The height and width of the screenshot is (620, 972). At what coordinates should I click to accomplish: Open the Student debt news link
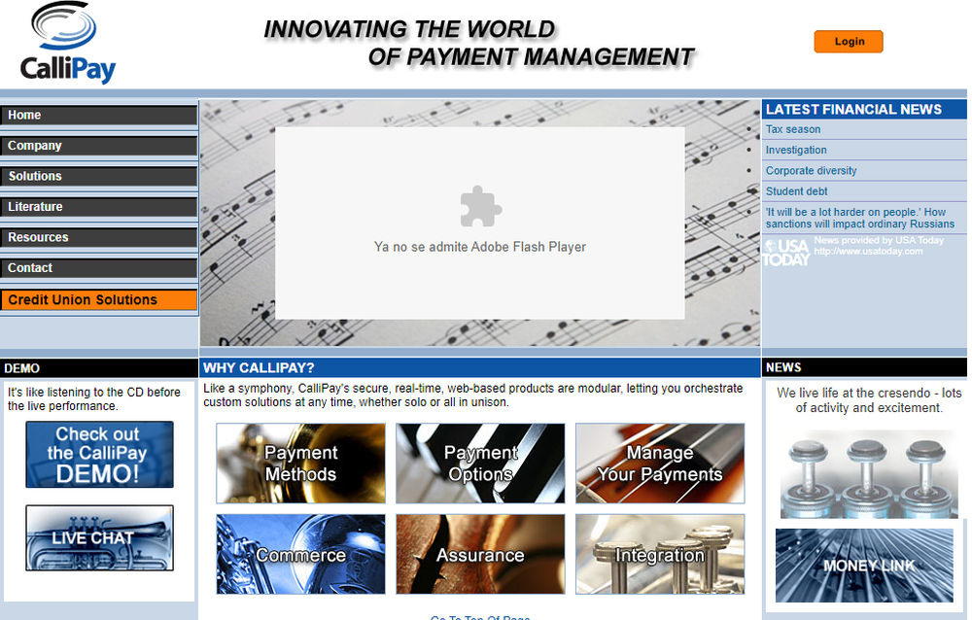[x=797, y=191]
